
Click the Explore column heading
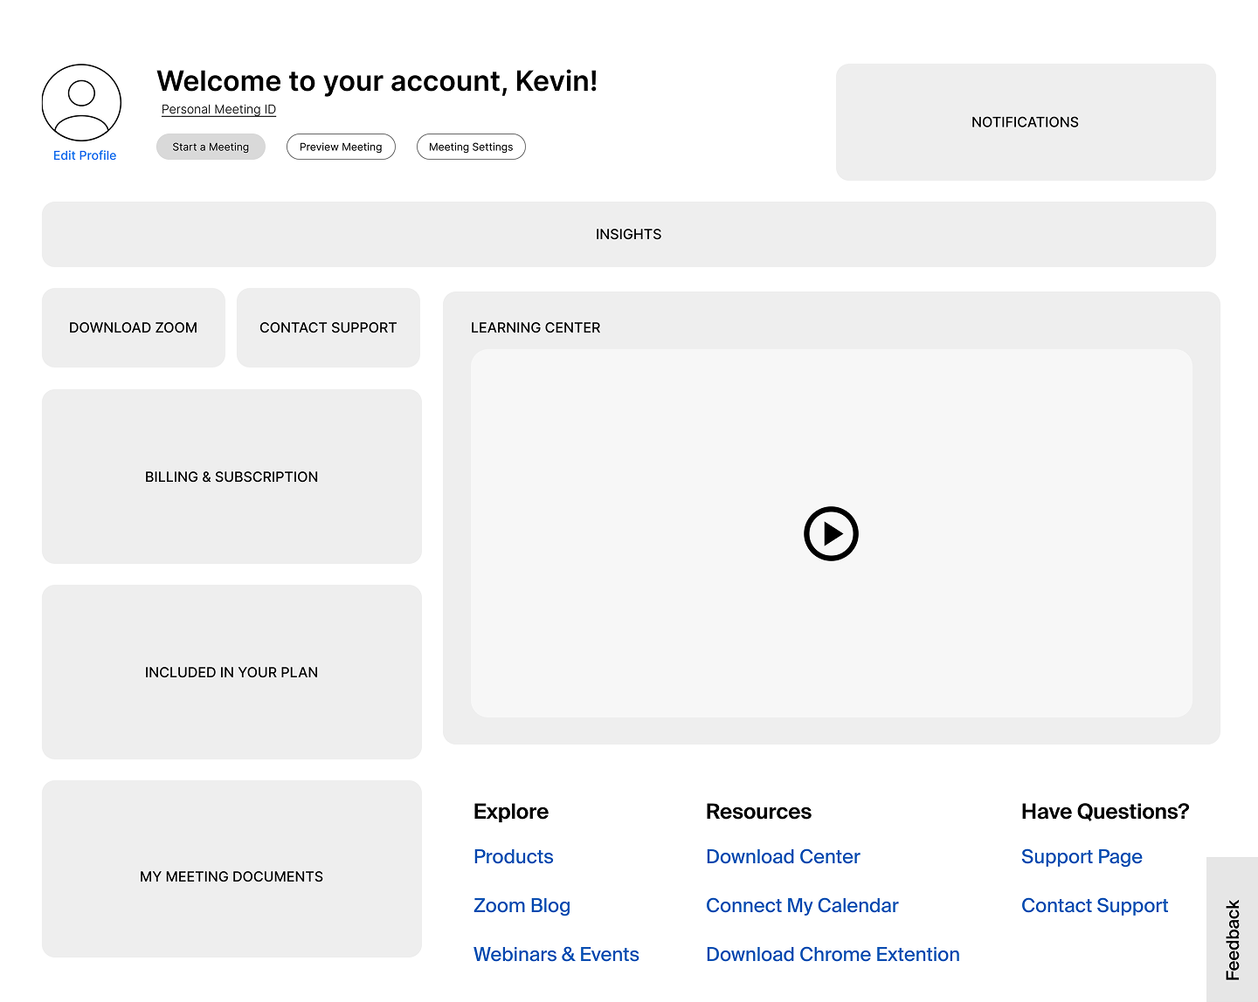[511, 811]
